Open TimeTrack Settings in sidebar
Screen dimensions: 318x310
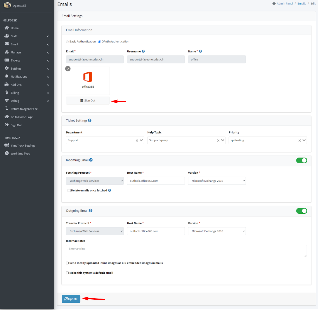(x=23, y=146)
